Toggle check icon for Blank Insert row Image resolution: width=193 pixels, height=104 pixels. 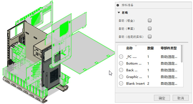tap(121, 83)
